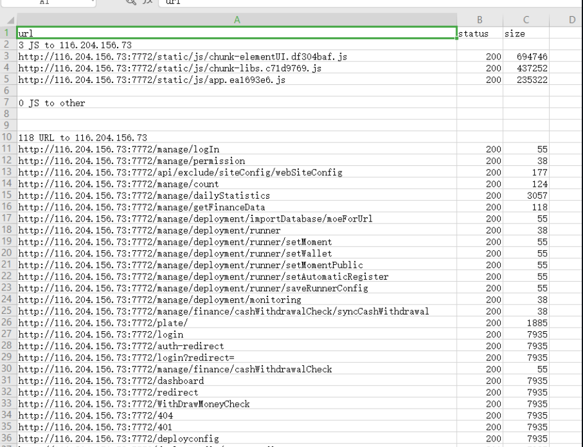This screenshot has width=583, height=447.
Task: Select row header 9
Action: pos(7,125)
